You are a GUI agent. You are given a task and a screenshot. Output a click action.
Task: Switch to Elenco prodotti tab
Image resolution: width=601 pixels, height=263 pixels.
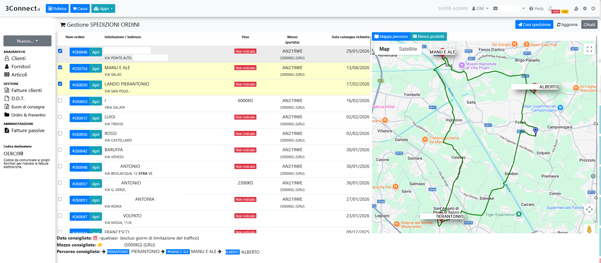point(428,37)
